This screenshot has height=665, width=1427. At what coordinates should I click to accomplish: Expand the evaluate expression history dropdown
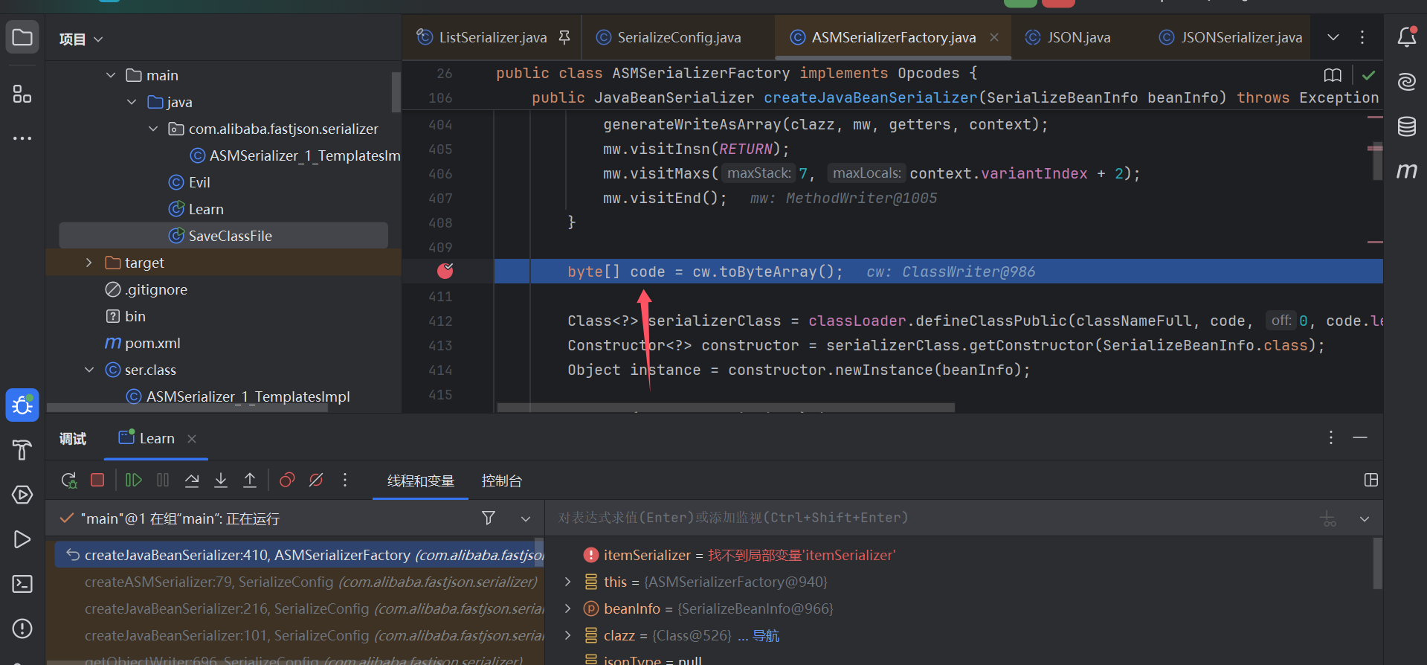[1365, 518]
